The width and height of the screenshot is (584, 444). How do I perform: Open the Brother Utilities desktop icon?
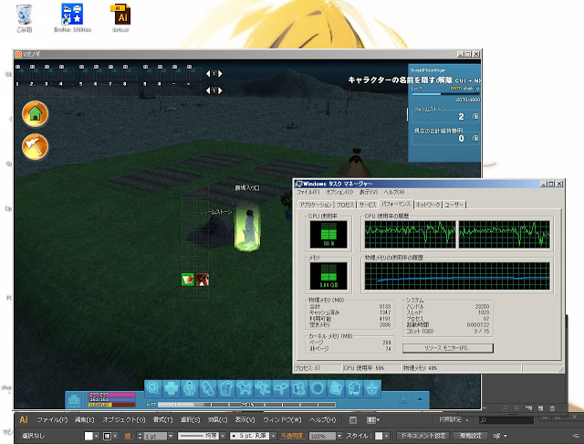72,17
